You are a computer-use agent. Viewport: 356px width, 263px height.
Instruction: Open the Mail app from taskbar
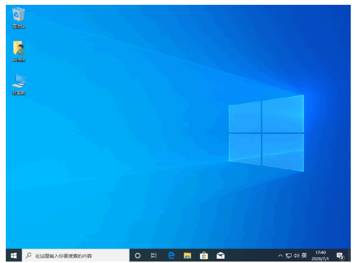pyautogui.click(x=220, y=255)
